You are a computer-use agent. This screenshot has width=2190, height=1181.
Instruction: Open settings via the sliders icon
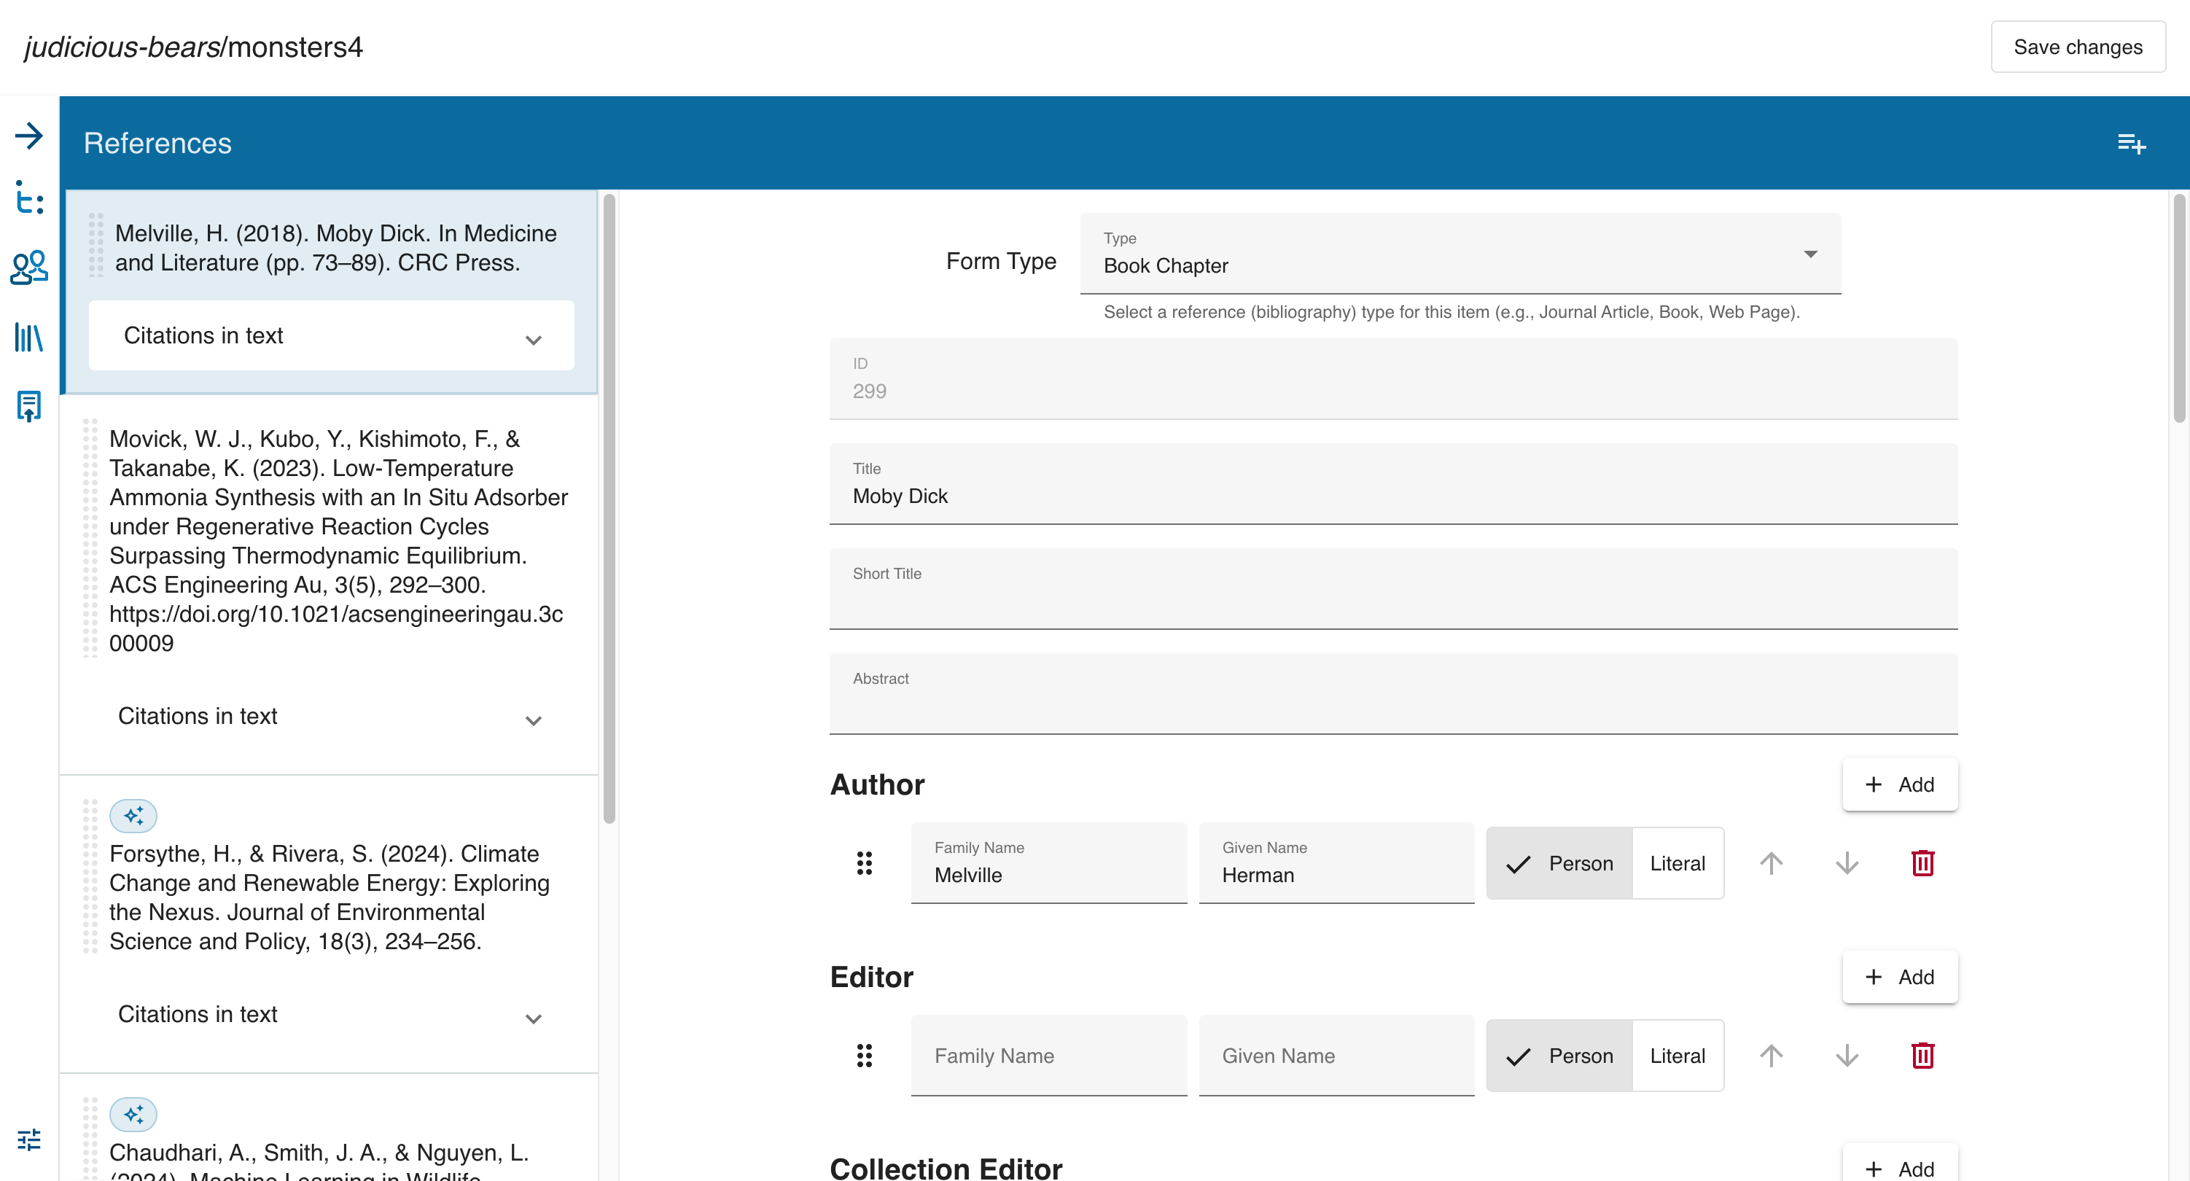tap(30, 1139)
